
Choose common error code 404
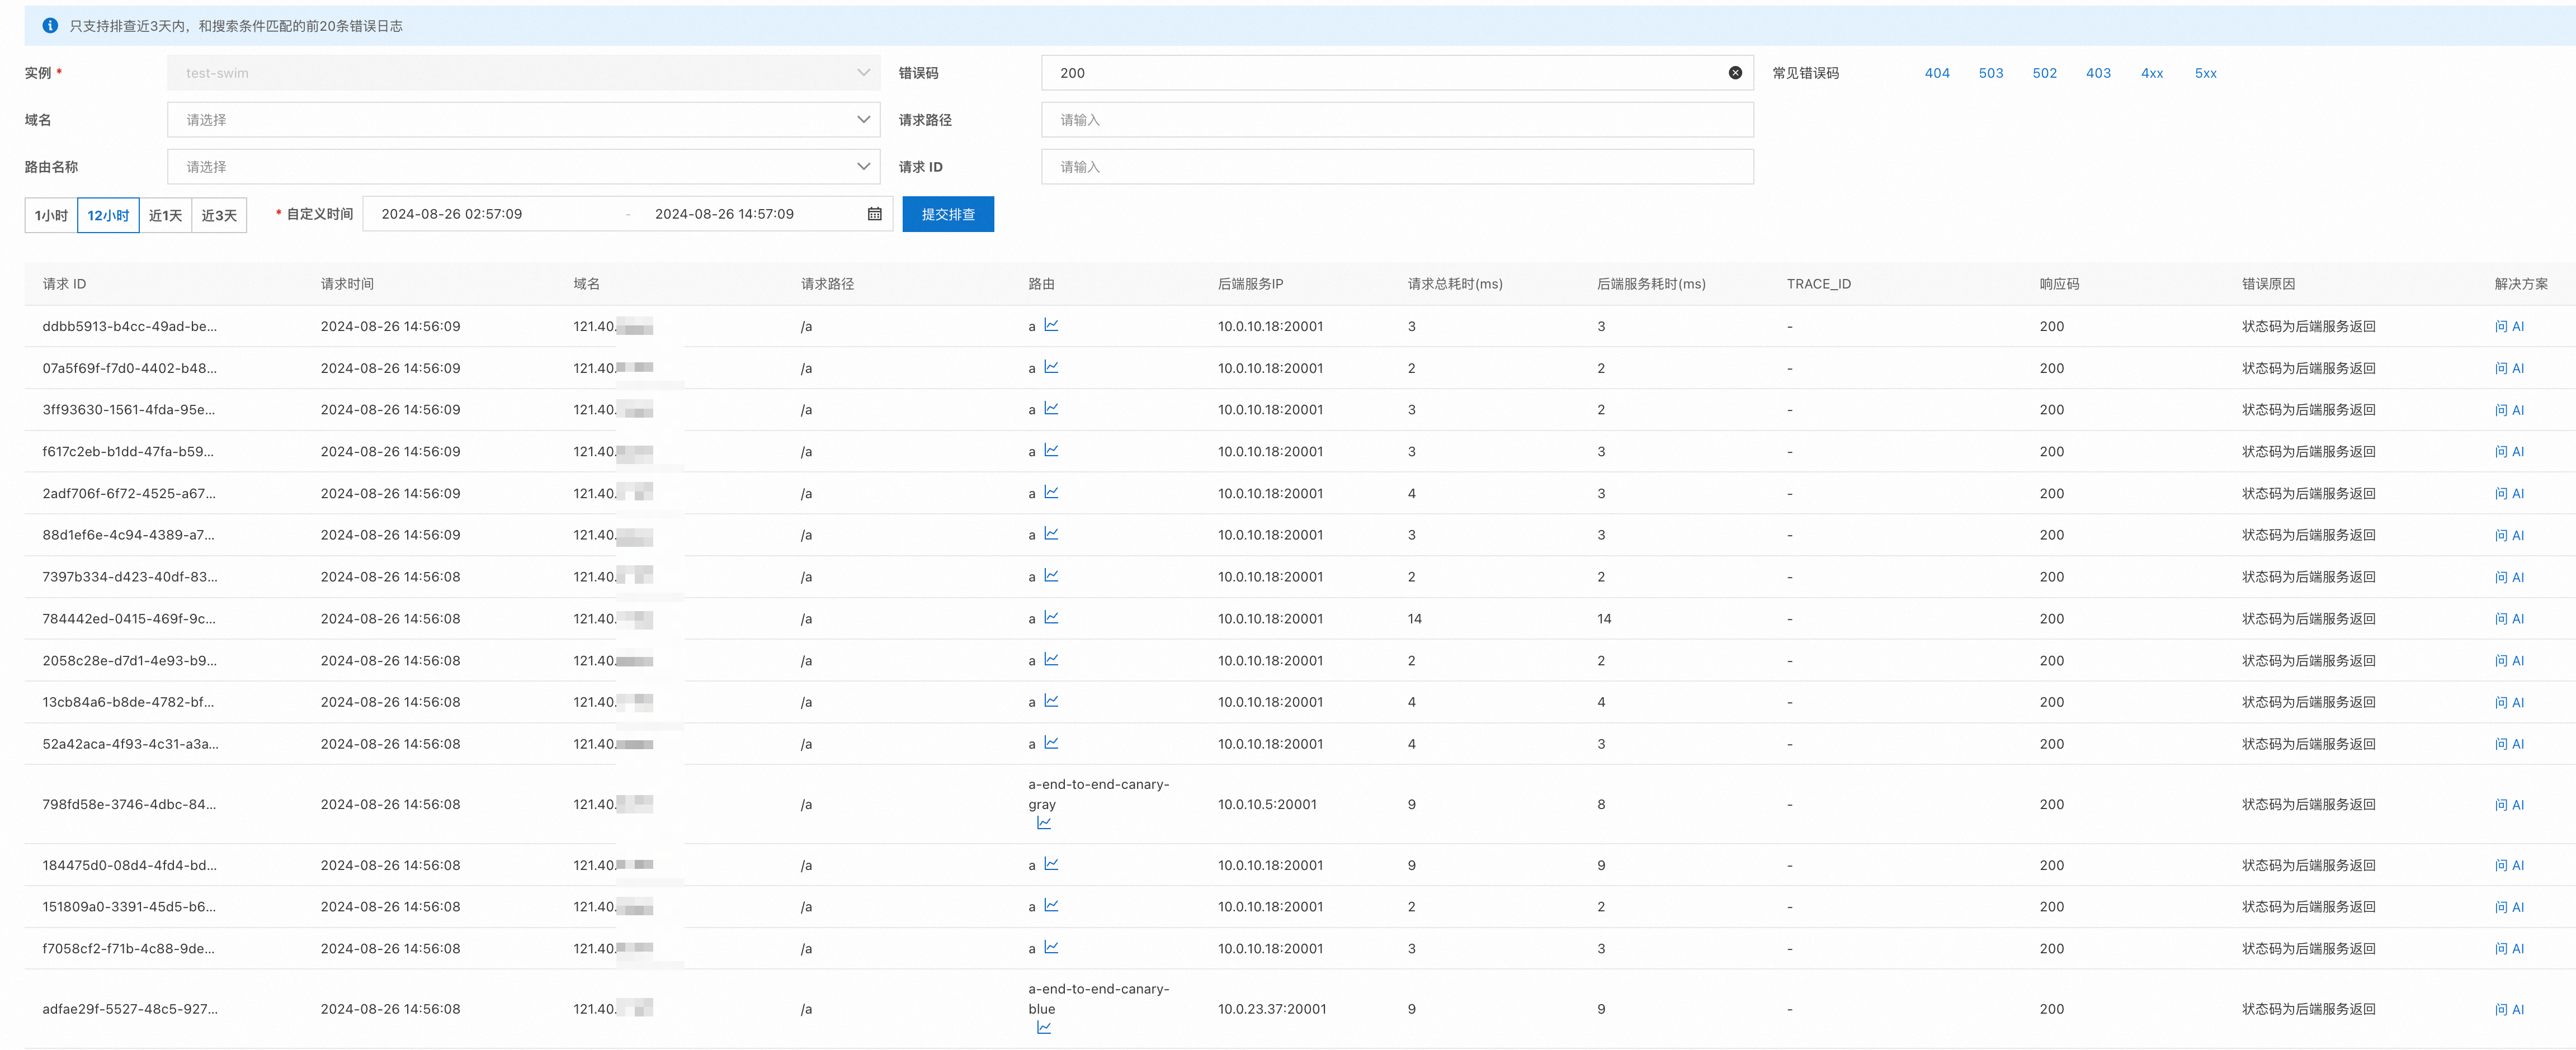tap(1937, 73)
